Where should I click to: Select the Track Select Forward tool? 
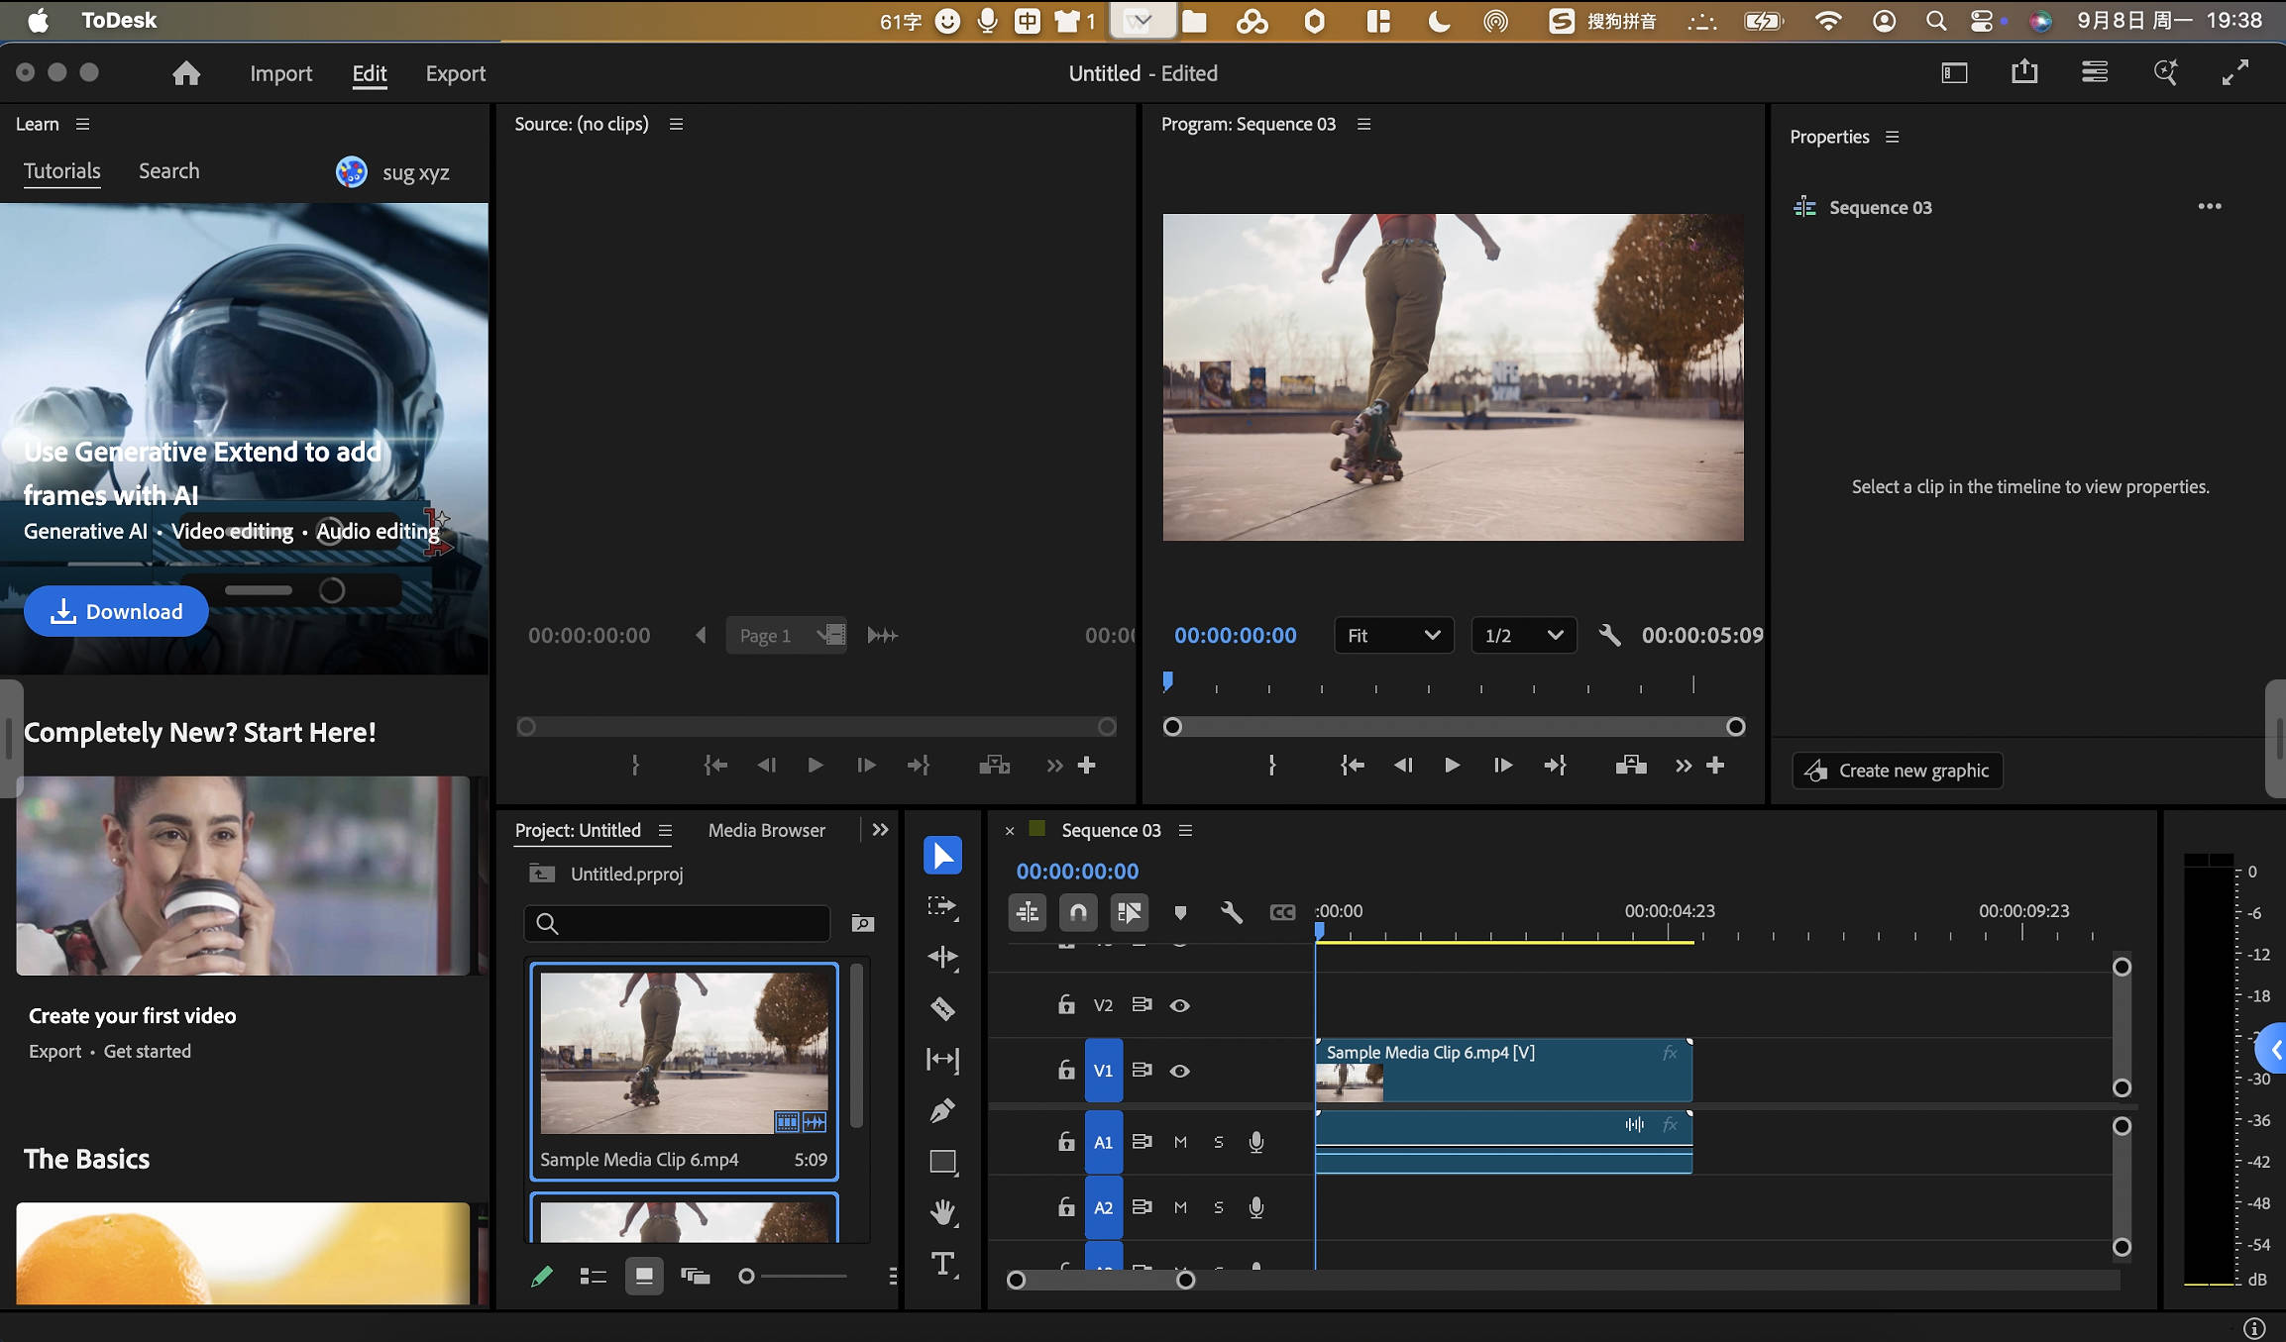tap(942, 907)
